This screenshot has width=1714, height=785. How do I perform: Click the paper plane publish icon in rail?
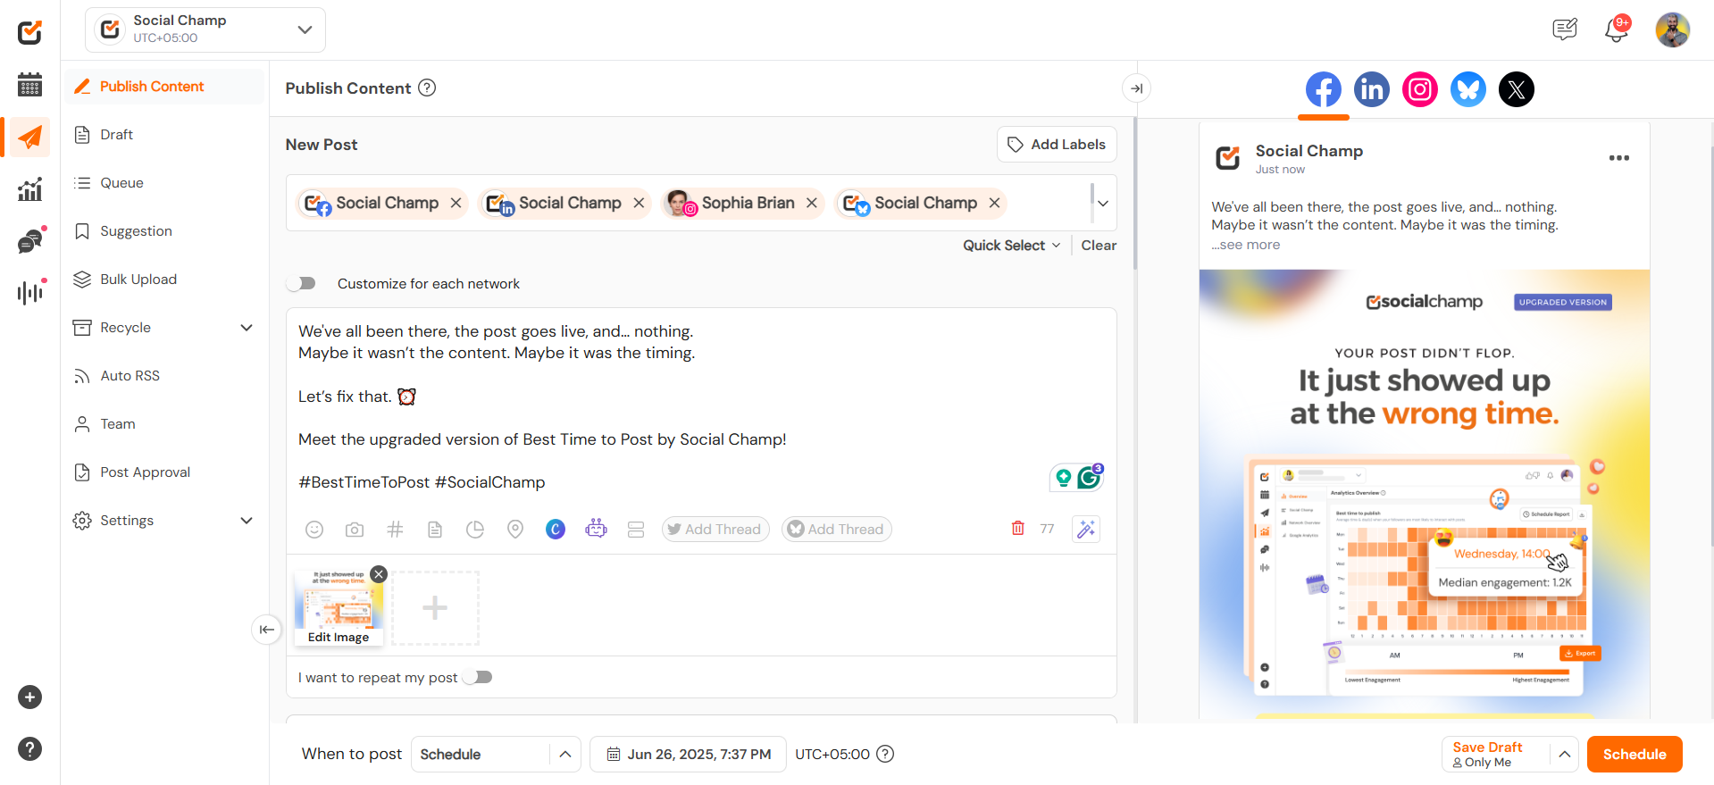coord(30,137)
